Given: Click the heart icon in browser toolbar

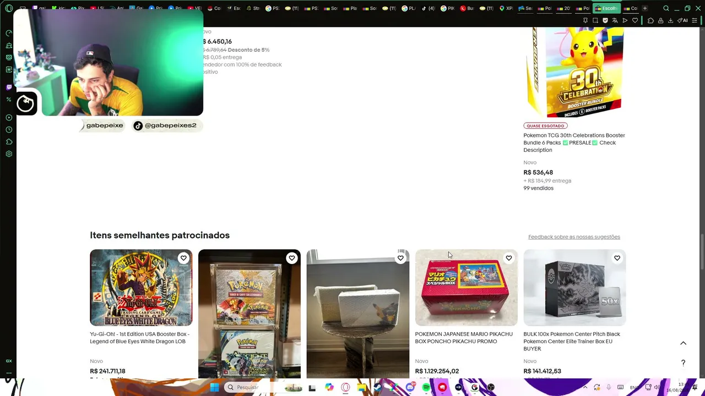Looking at the screenshot, I should pos(635,20).
